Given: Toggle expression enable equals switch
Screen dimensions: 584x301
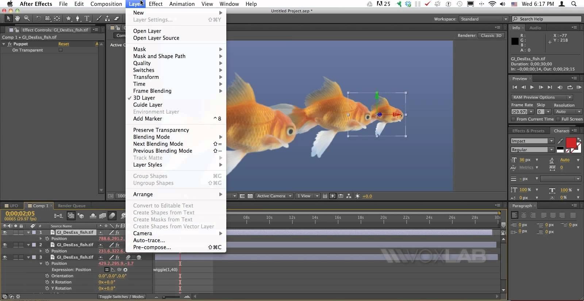Looking at the screenshot, I should pos(107,270).
